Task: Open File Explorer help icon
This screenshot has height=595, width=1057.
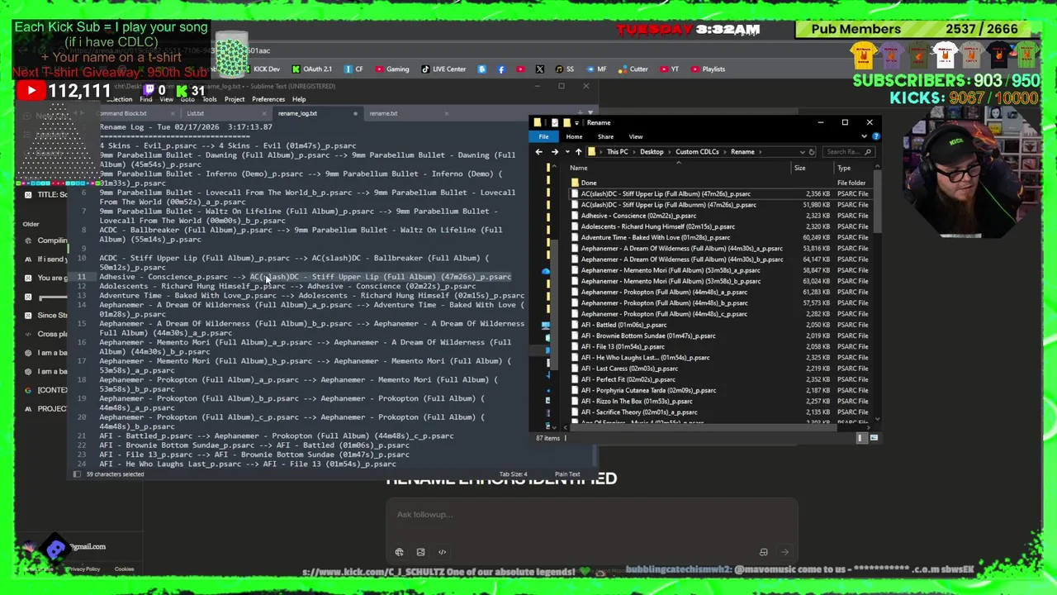Action: (x=875, y=136)
